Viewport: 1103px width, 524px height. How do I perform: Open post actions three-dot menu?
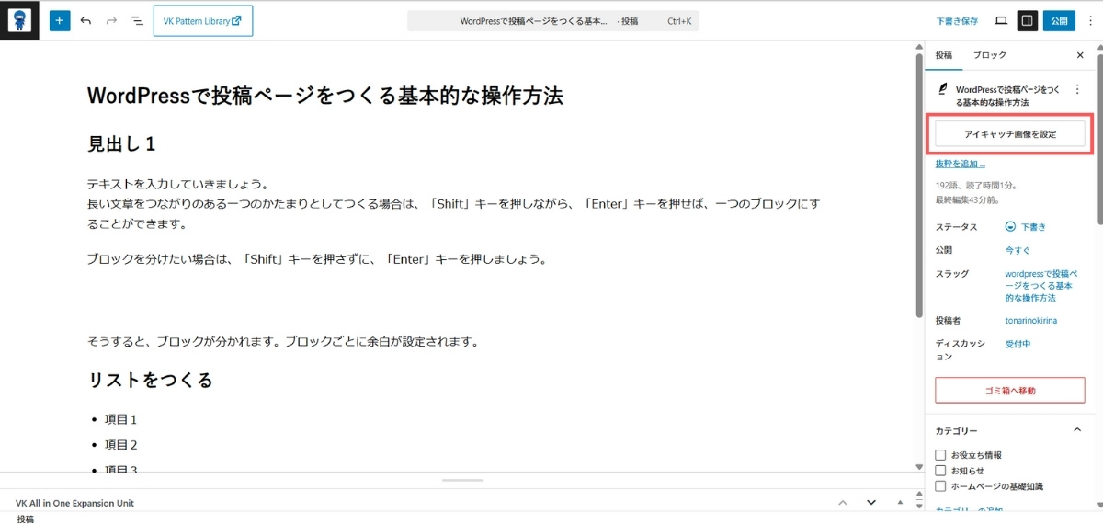(x=1077, y=90)
